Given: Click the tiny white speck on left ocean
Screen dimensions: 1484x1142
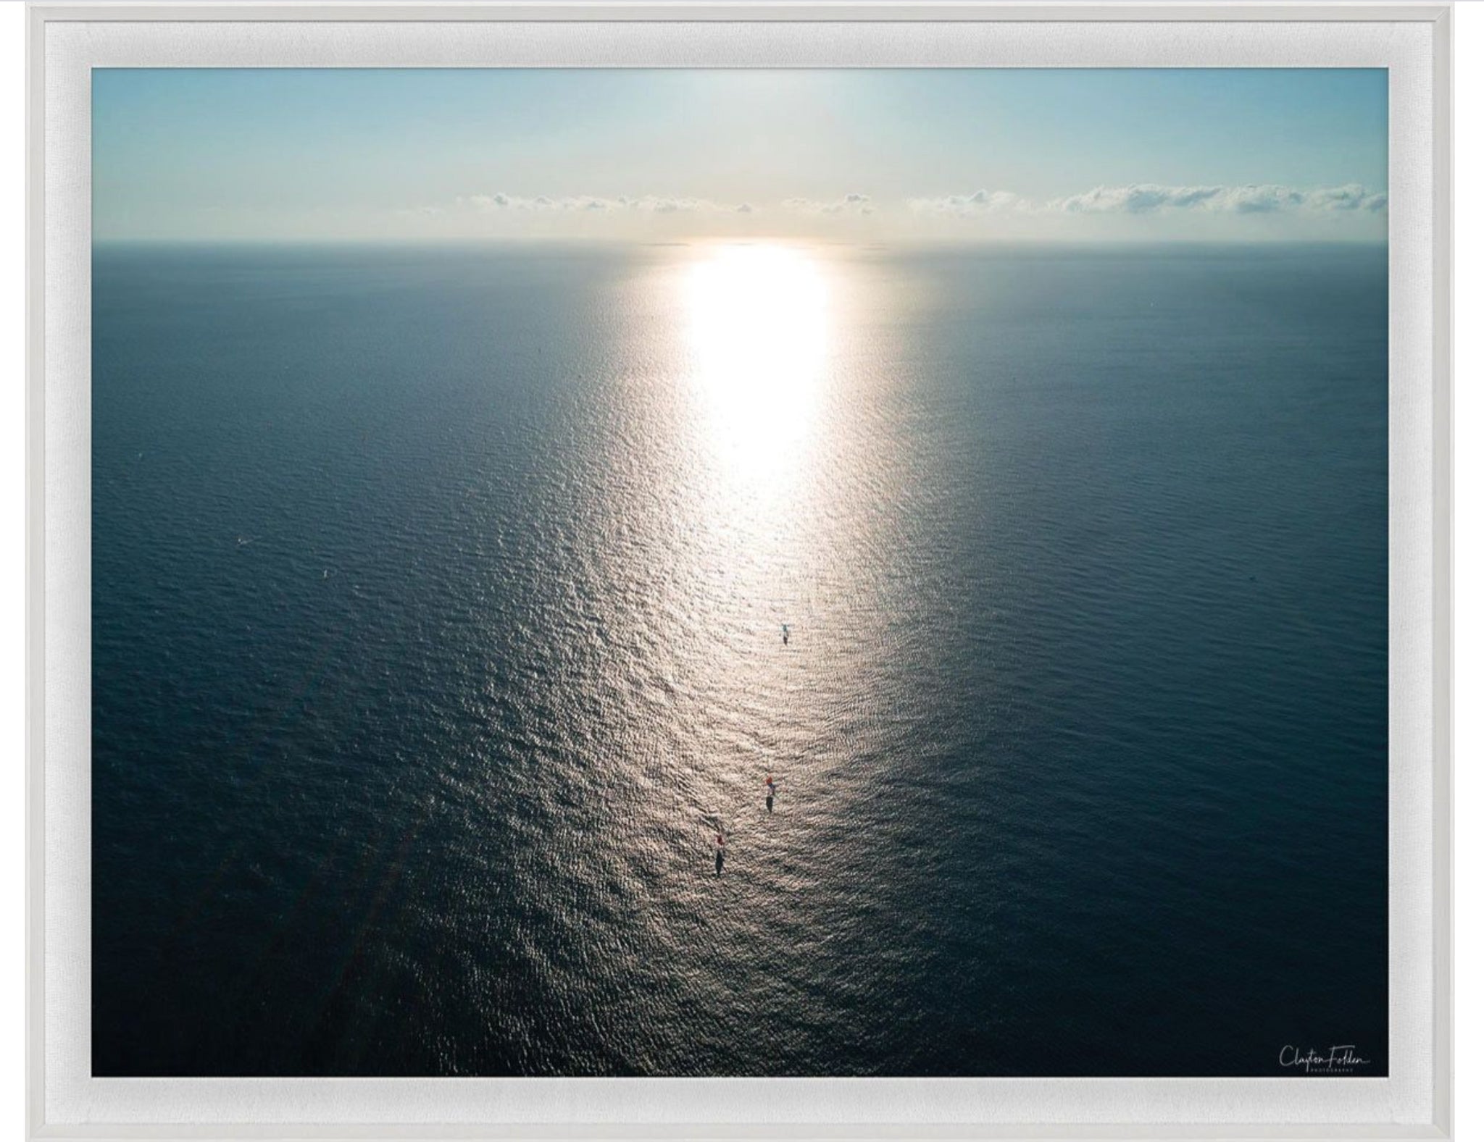Looking at the screenshot, I should click(240, 539).
